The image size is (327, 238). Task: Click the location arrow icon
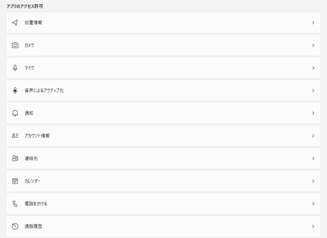15,23
